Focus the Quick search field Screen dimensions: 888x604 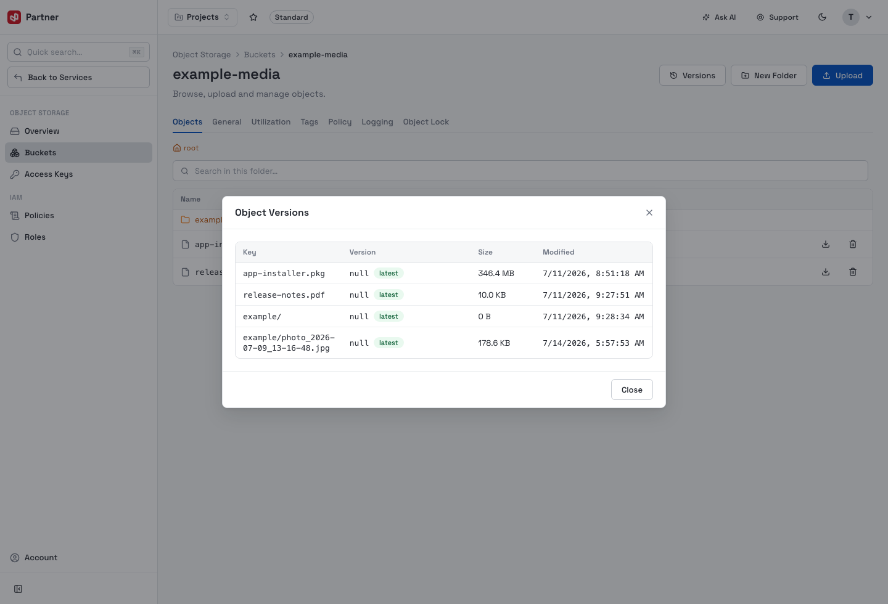coord(78,52)
